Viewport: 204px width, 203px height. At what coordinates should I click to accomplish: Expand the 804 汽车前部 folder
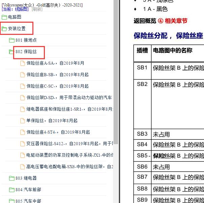pyautogui.click(x=12, y=189)
